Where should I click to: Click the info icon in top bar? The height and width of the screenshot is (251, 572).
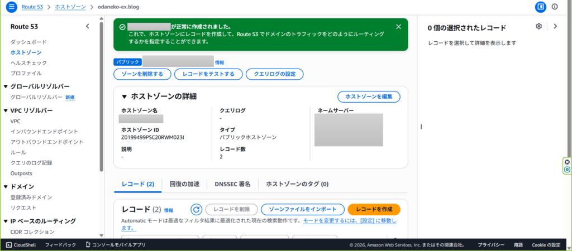555,7
